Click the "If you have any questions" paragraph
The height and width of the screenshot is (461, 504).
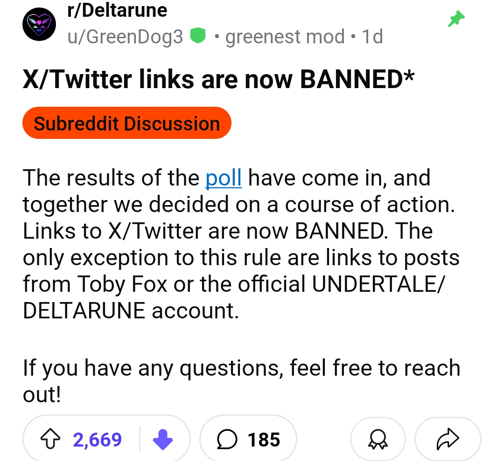coord(241,368)
